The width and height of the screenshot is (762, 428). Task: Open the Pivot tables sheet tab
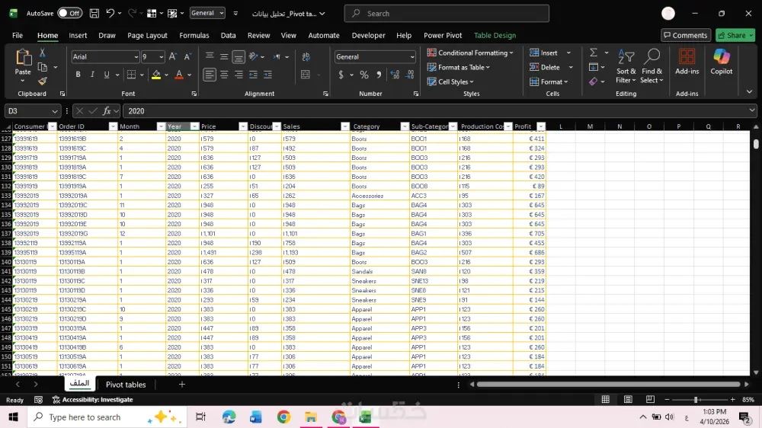pyautogui.click(x=126, y=385)
